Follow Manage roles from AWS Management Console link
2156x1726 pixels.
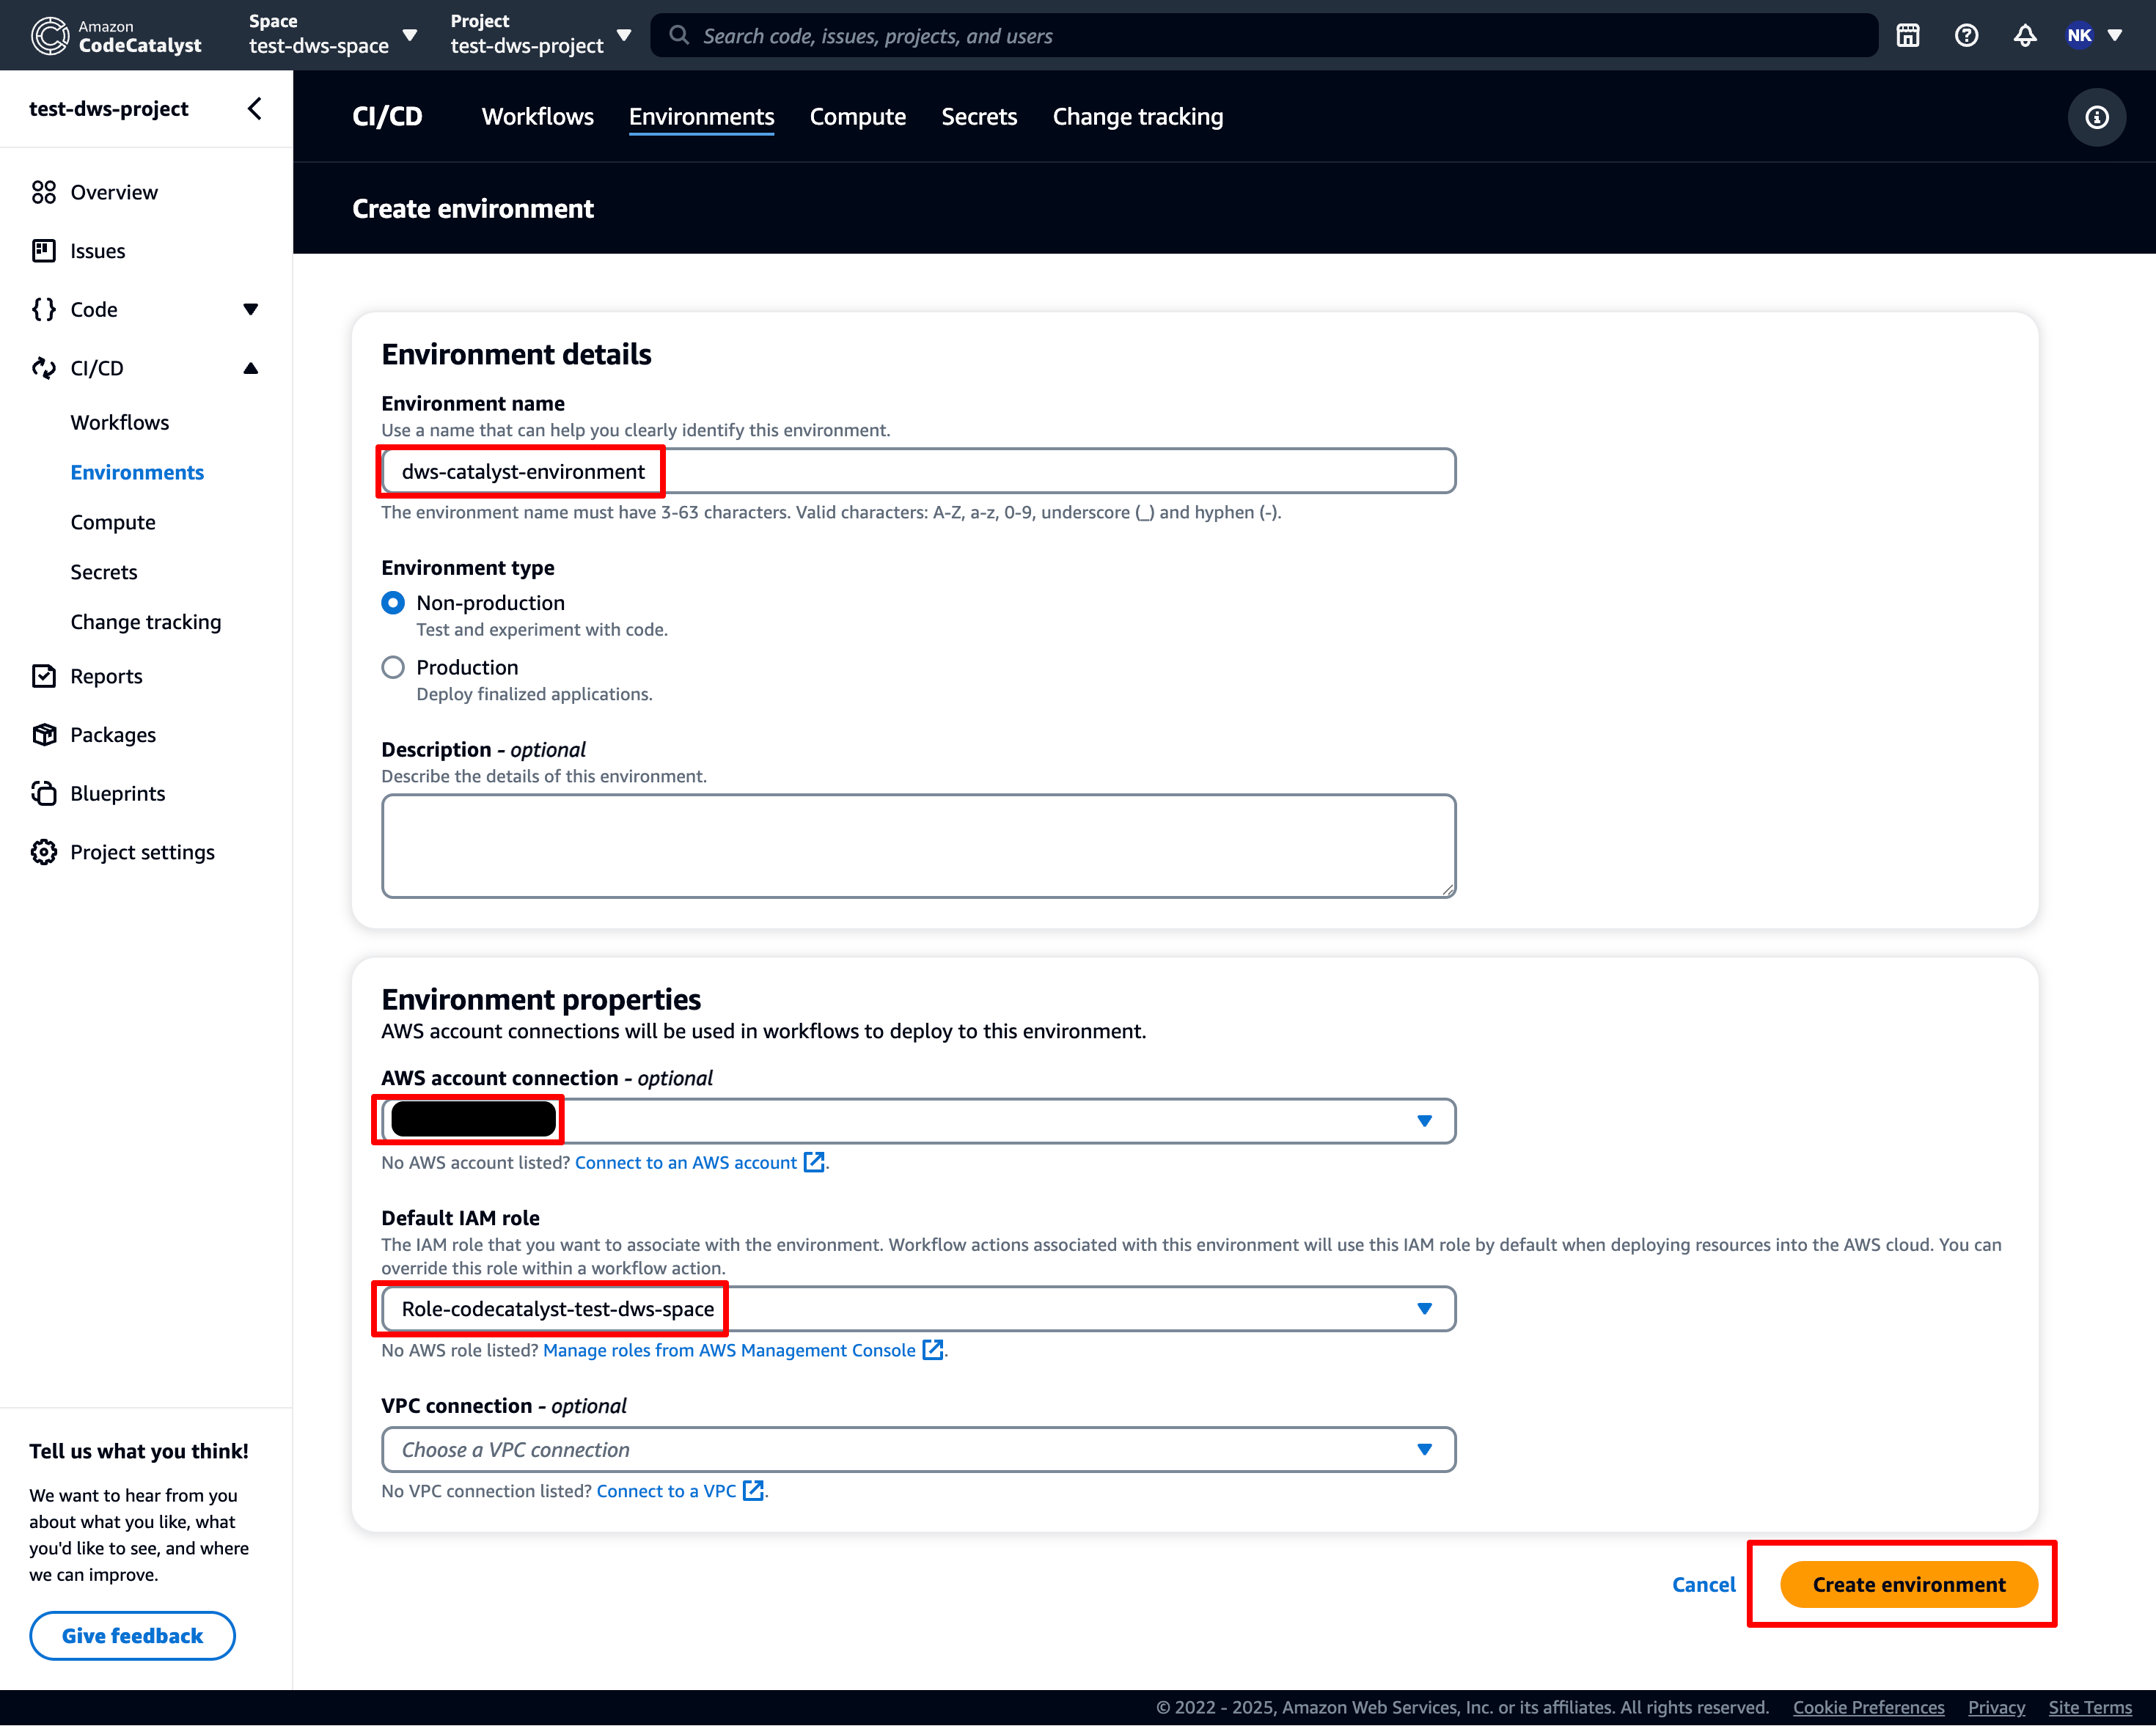(729, 1350)
